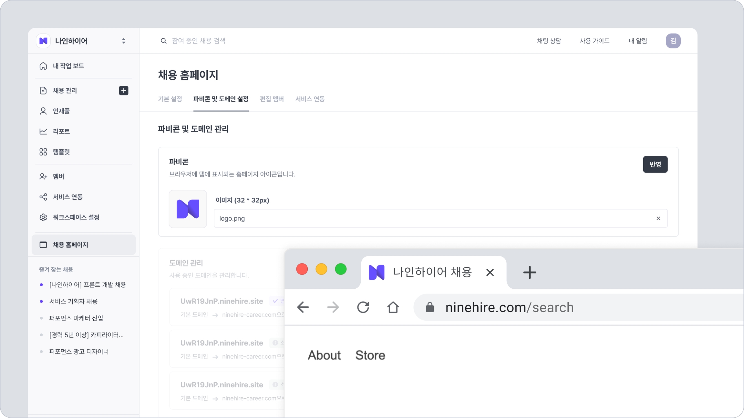Open favorite [경력 5년 이상] 카피라이터

click(x=87, y=335)
